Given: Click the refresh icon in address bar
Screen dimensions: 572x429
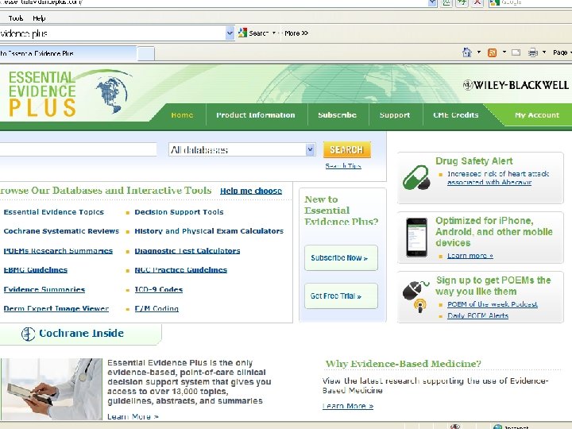Looking at the screenshot, I should click(462, 2).
